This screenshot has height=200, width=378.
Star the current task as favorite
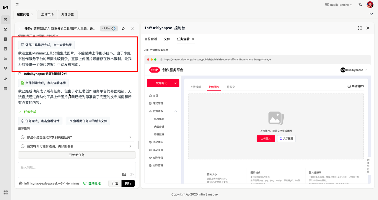[123, 29]
